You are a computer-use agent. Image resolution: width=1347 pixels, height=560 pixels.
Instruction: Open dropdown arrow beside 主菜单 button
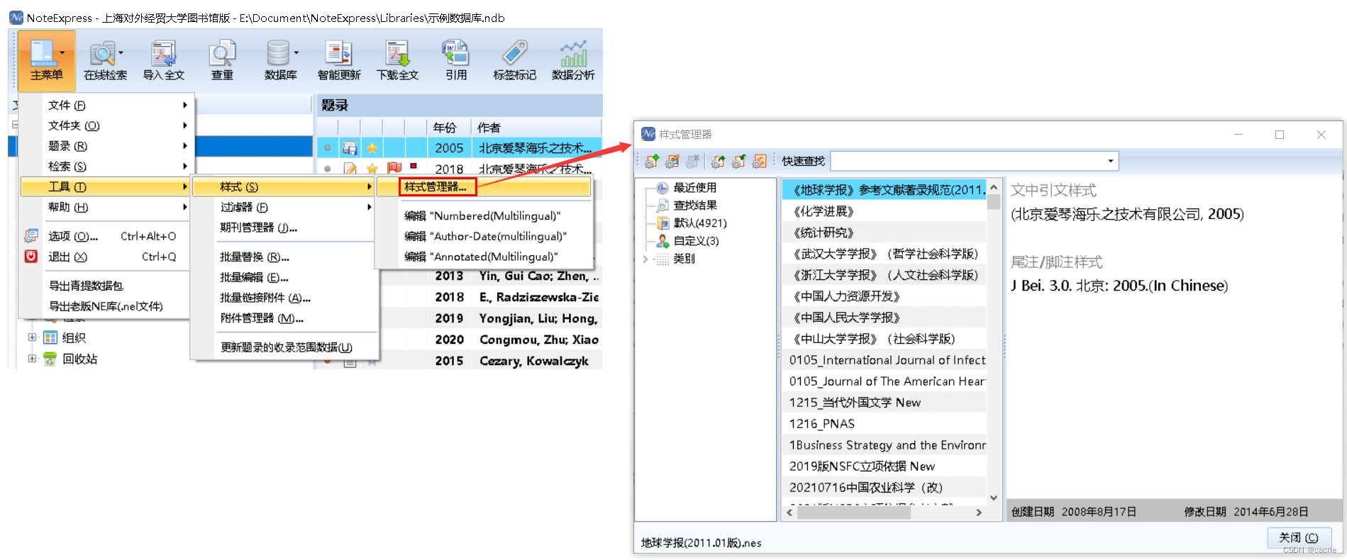pos(62,53)
